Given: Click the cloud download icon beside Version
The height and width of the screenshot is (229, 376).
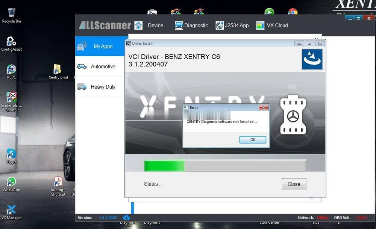Looking at the screenshot, I should point(126,217).
